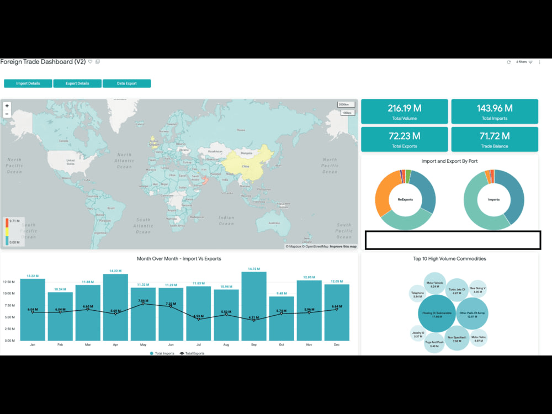Click the Total Volume KPI card

405,111
